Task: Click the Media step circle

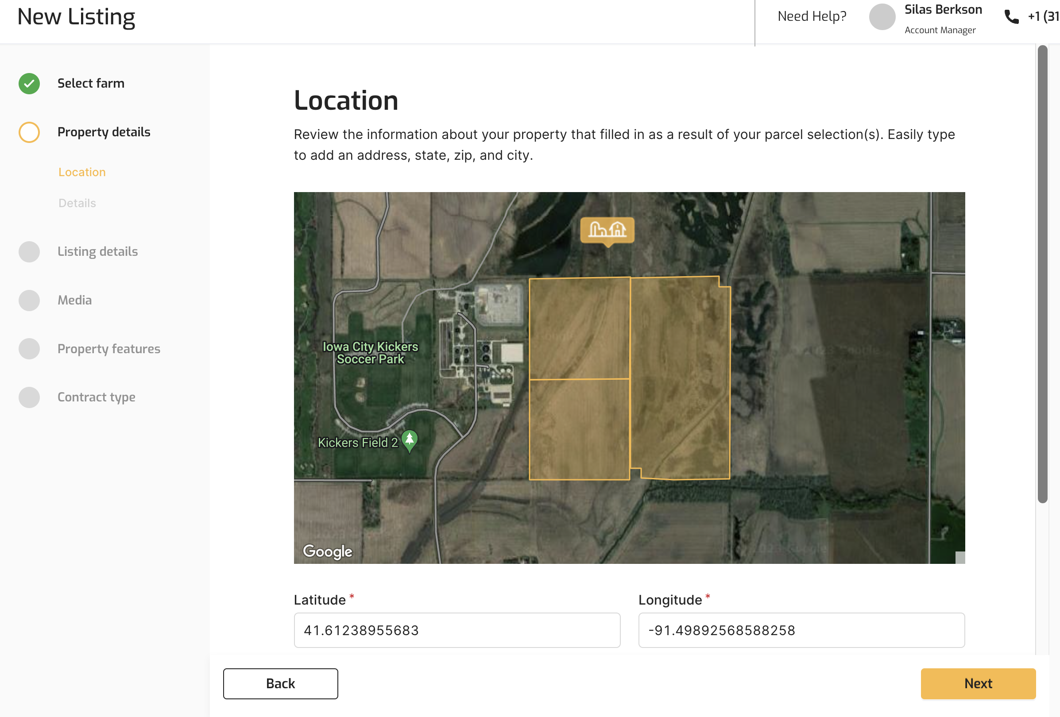Action: click(29, 301)
